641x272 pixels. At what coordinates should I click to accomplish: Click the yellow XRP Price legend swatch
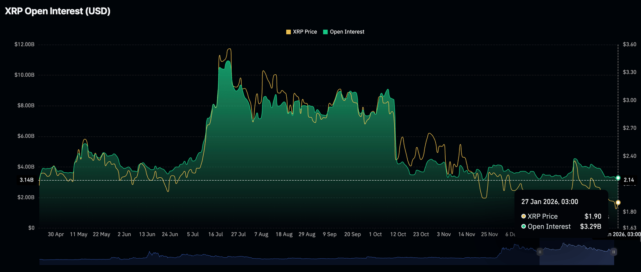point(288,32)
